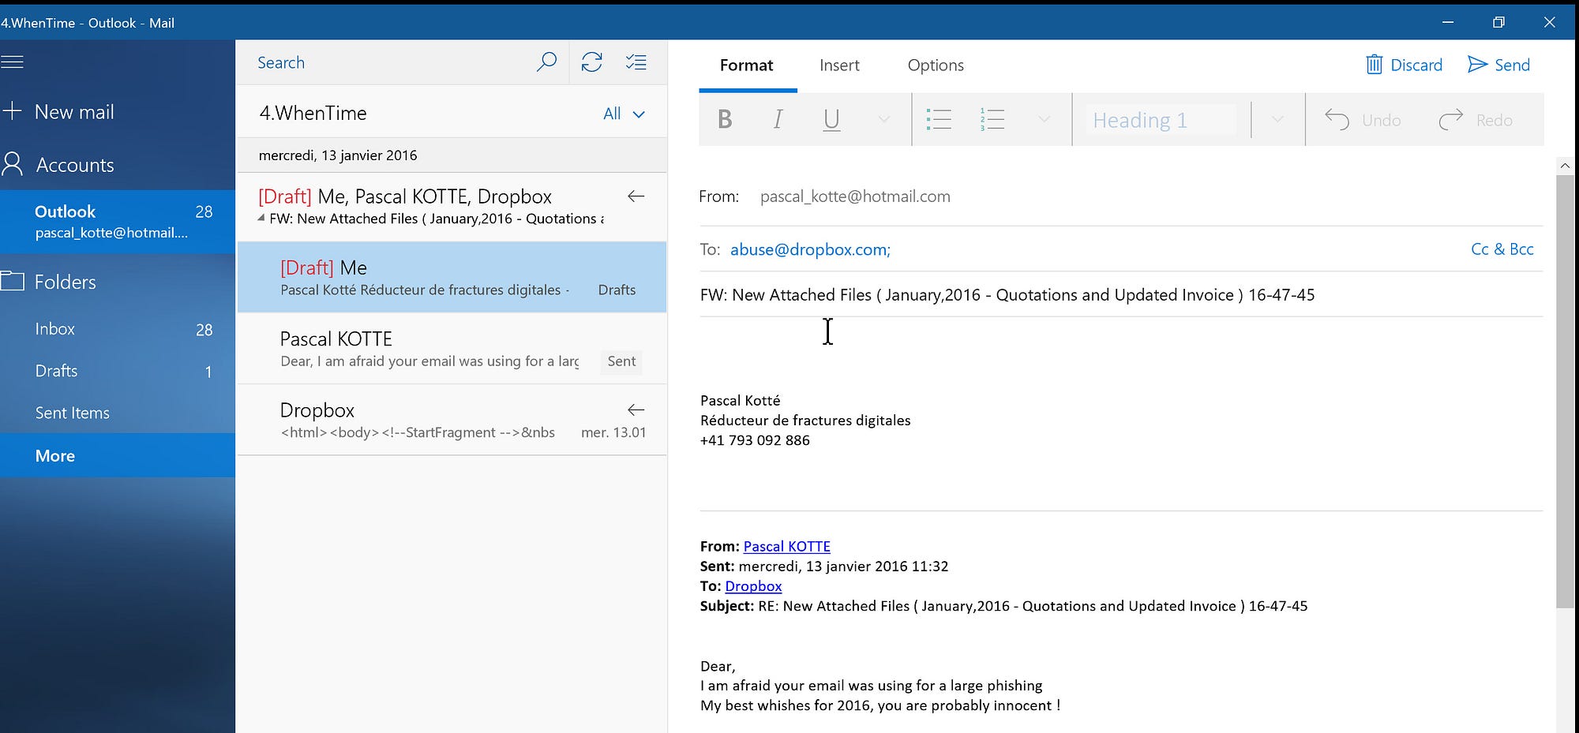Expand the styles dropdown chevron
This screenshot has width=1579, height=733.
(1277, 120)
